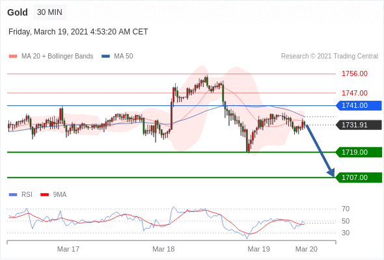Click the 9MA red legend swatch
This screenshot has width=384, height=260.
click(44, 195)
